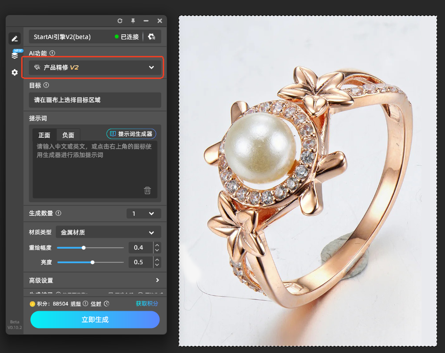Image resolution: width=445 pixels, height=353 pixels.
Task: Click the info icon next to 目标
Action: pos(46,85)
